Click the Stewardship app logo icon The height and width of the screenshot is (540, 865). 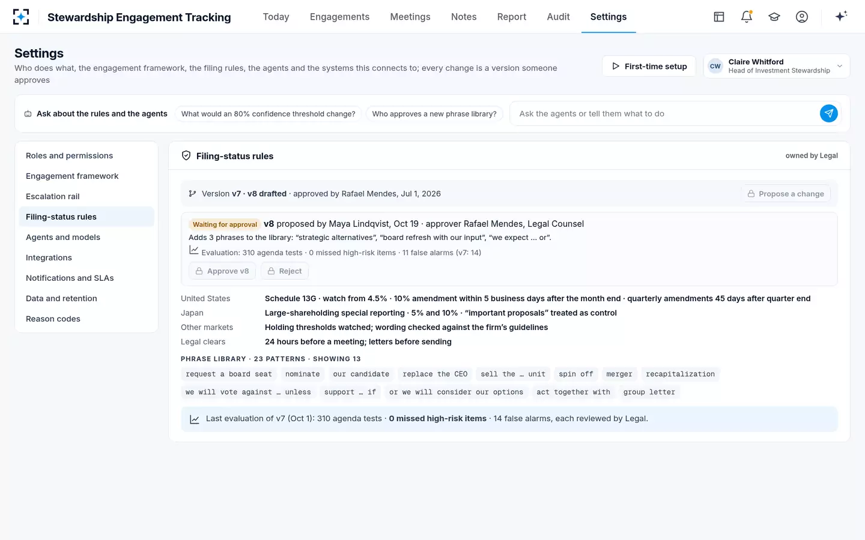point(21,17)
